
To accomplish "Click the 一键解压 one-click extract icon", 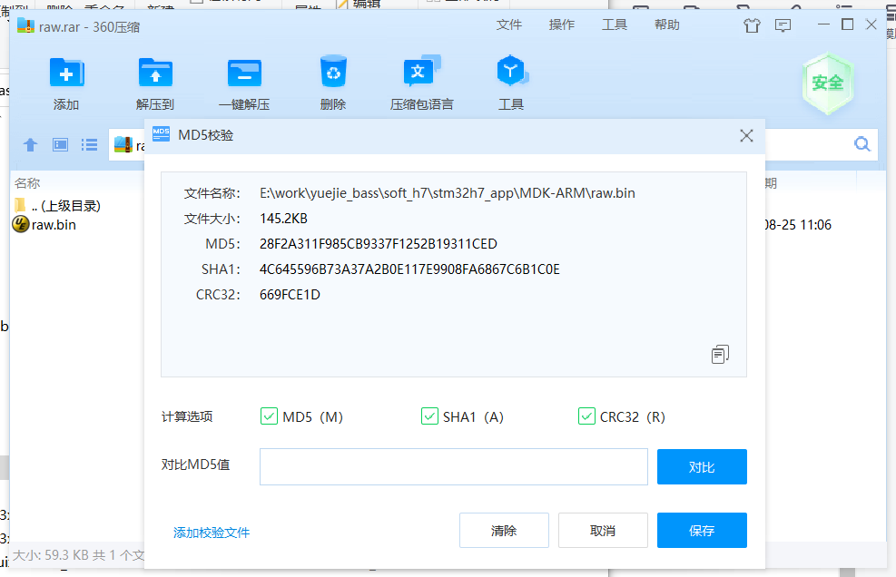I will pos(243,81).
